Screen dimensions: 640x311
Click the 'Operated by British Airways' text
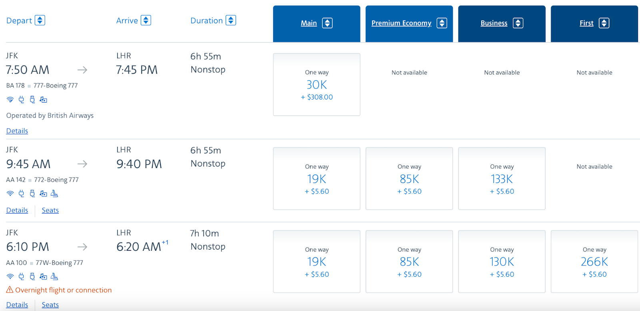click(50, 115)
